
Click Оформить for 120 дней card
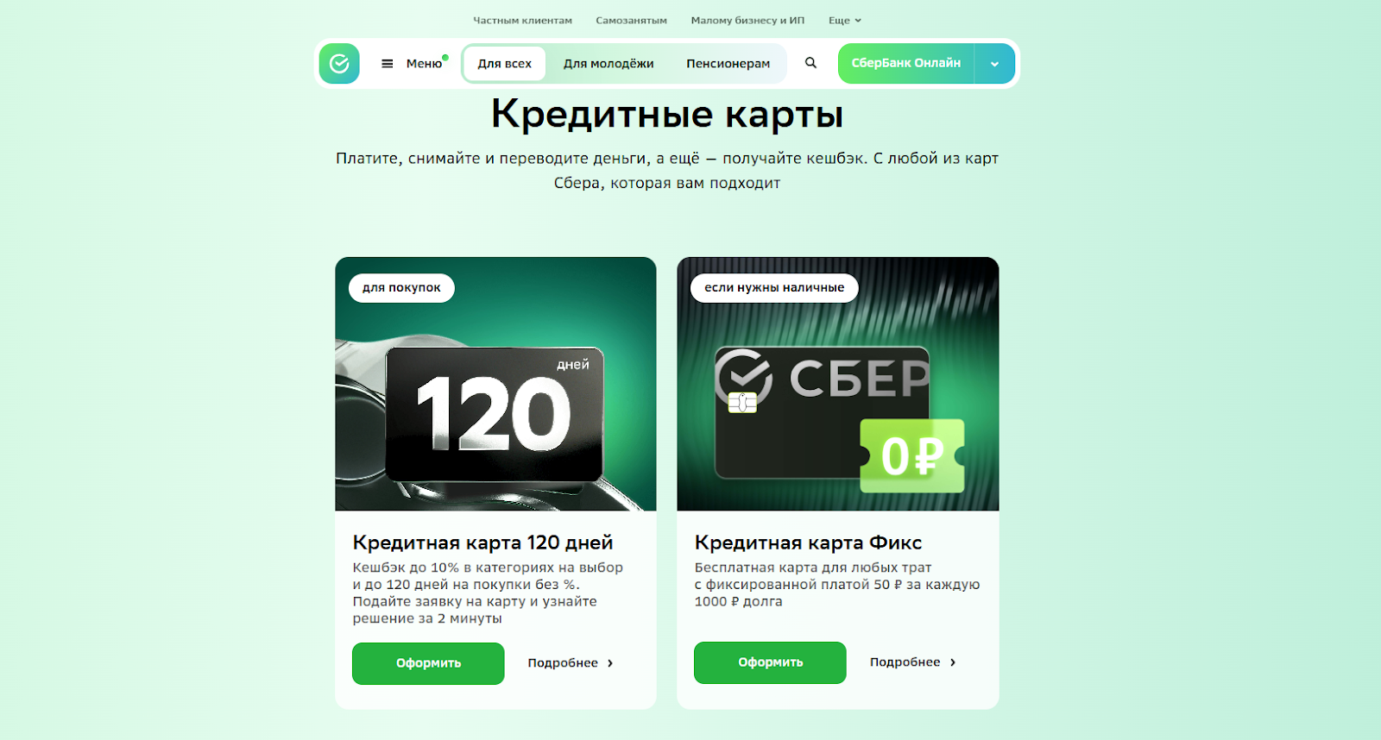point(428,663)
